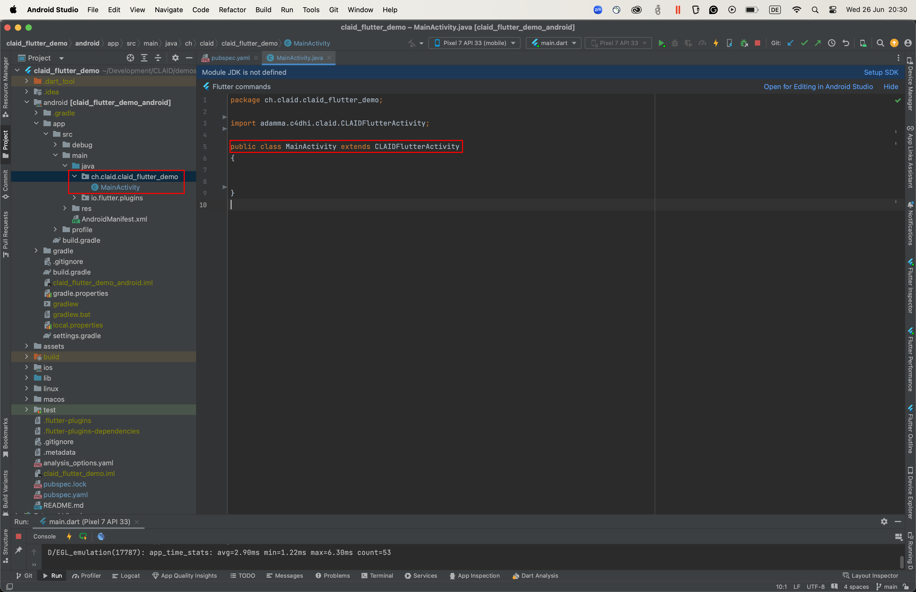Screen dimensions: 916x592
Task: Toggle Bookmarks tool window button
Action: tap(5, 438)
